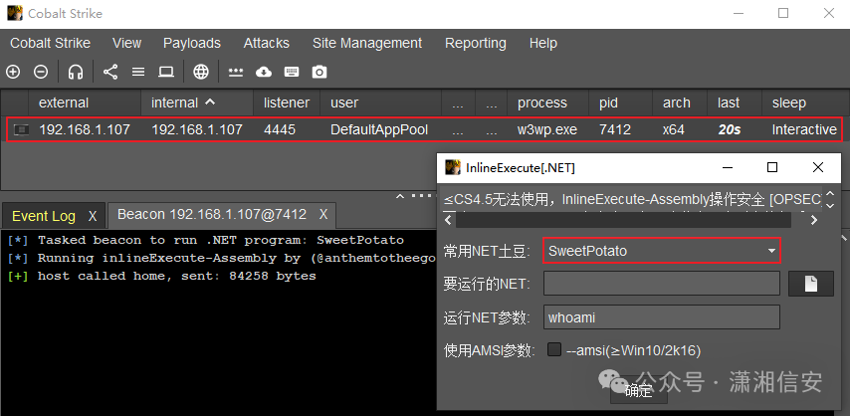Click the New Connection plus icon
This screenshot has width=850, height=416.
[x=13, y=72]
